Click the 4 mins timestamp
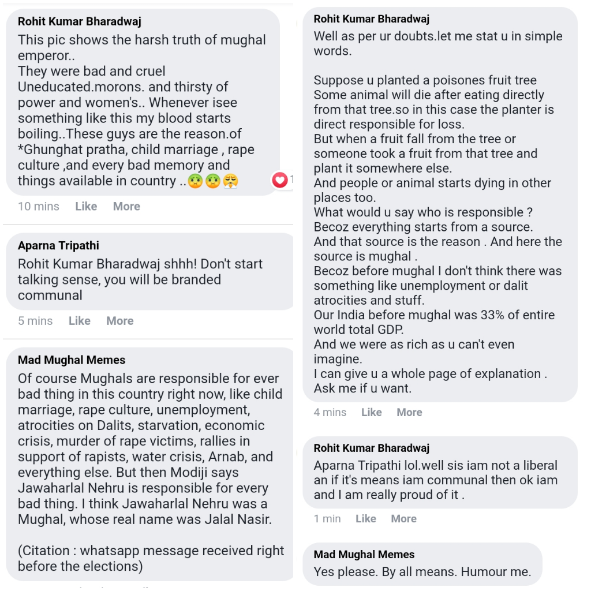Screen dimensions: 591x591 click(330, 412)
